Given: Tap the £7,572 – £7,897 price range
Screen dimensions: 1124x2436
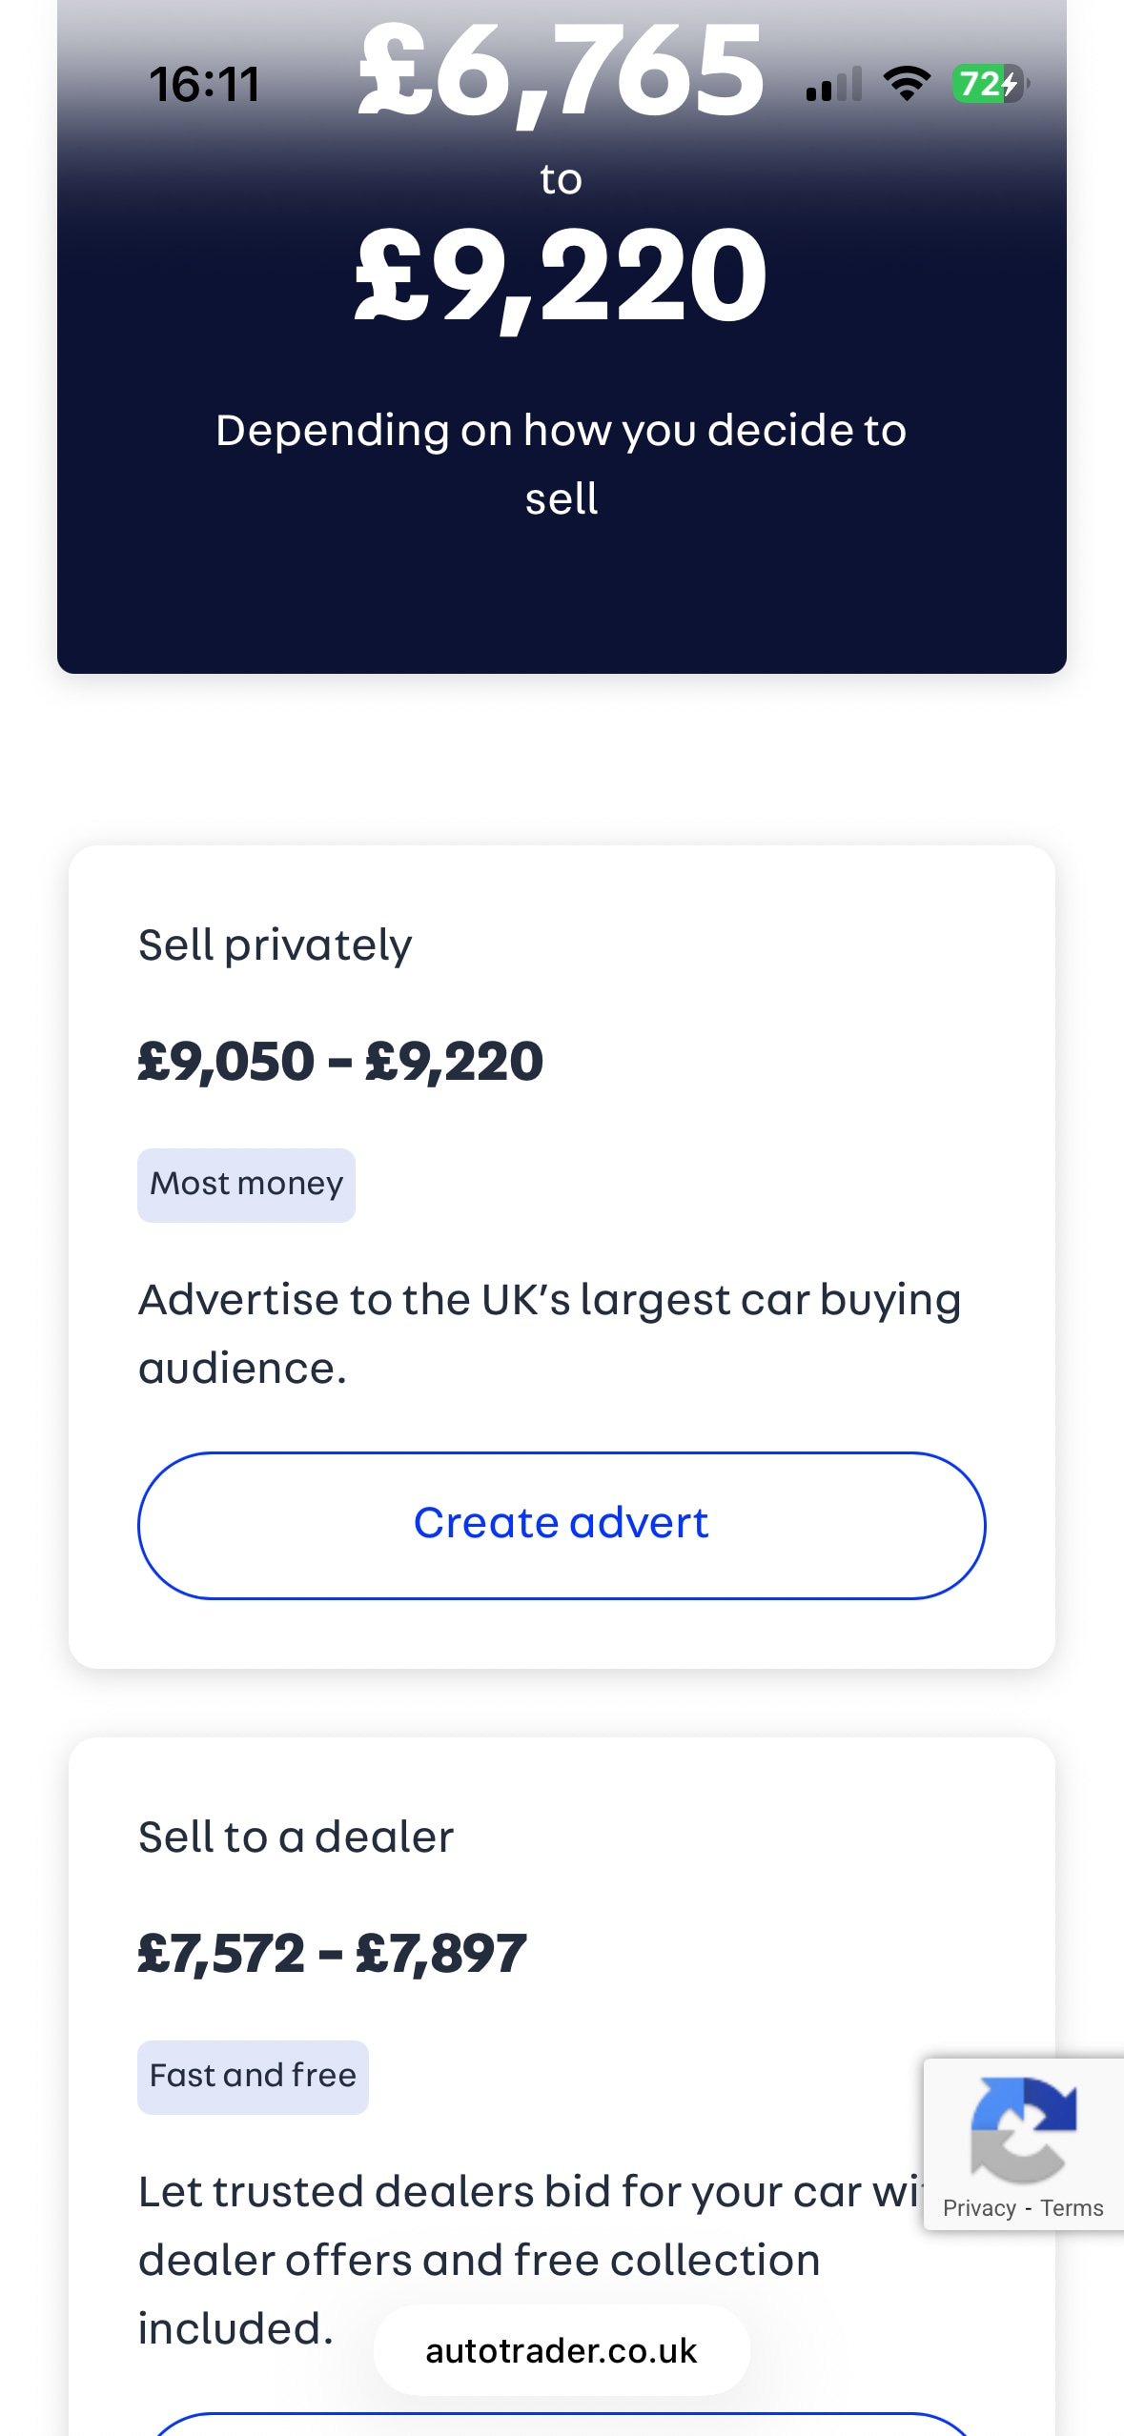Looking at the screenshot, I should coord(332,1954).
